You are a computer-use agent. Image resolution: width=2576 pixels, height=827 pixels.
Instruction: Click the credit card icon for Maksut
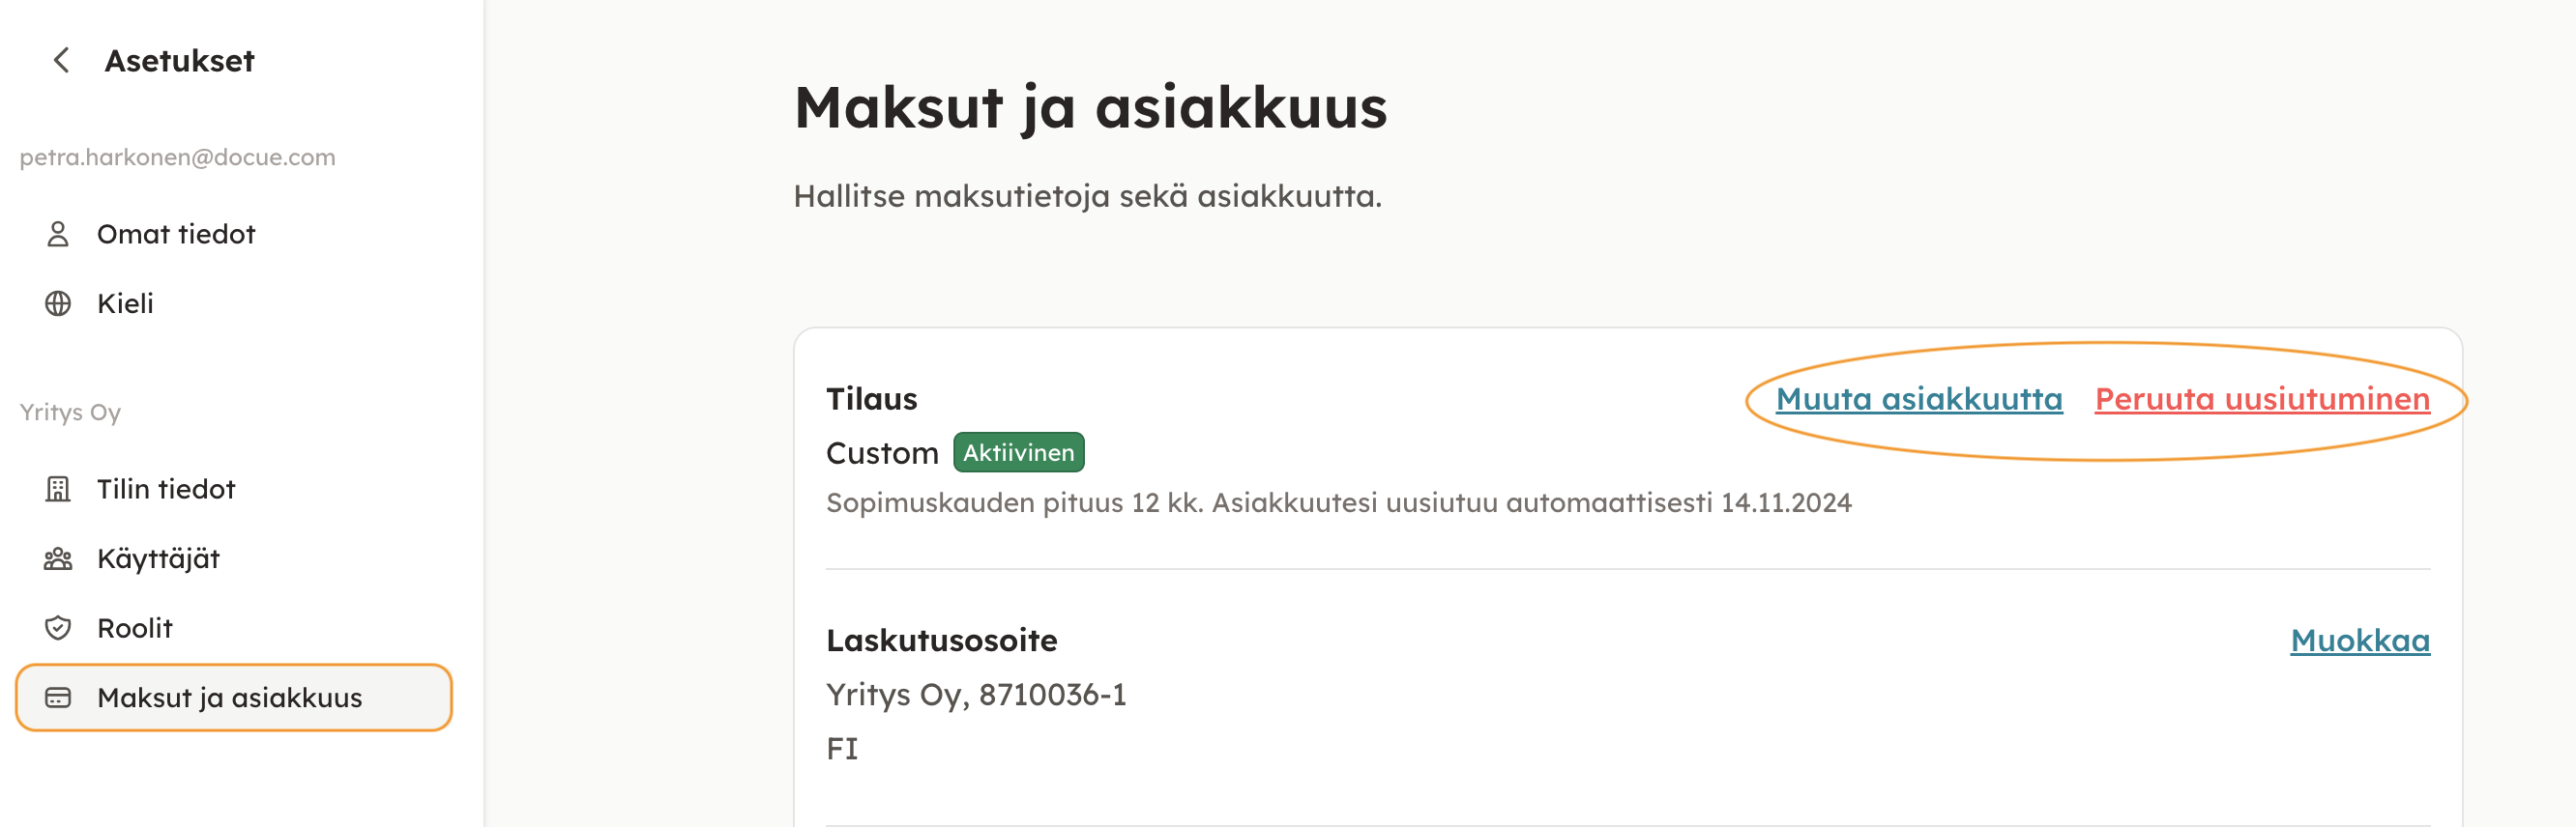[x=58, y=699]
